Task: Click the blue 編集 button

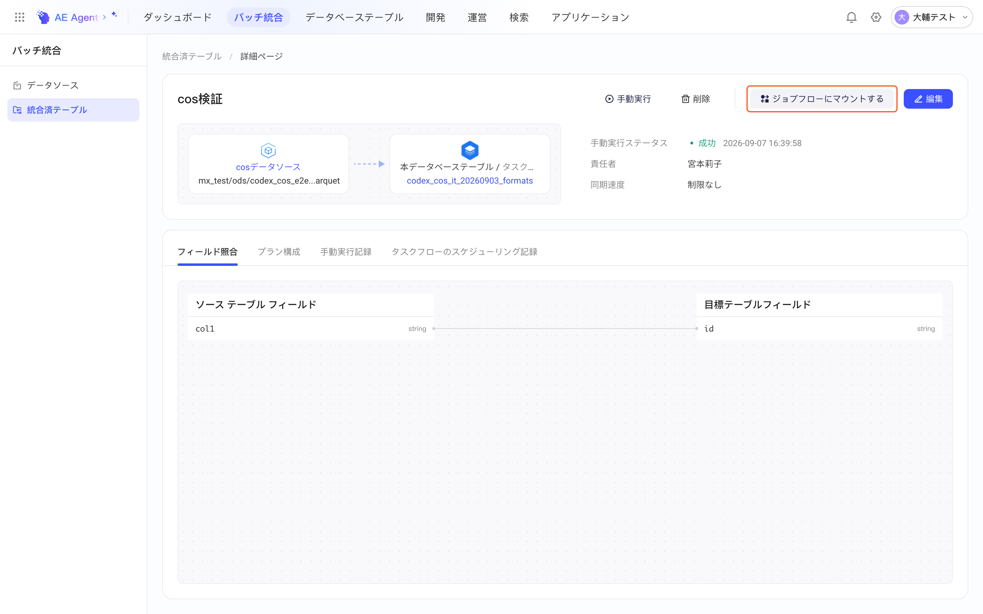Action: tap(928, 99)
